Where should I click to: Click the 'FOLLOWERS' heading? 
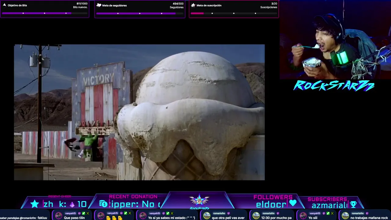coord(273,197)
